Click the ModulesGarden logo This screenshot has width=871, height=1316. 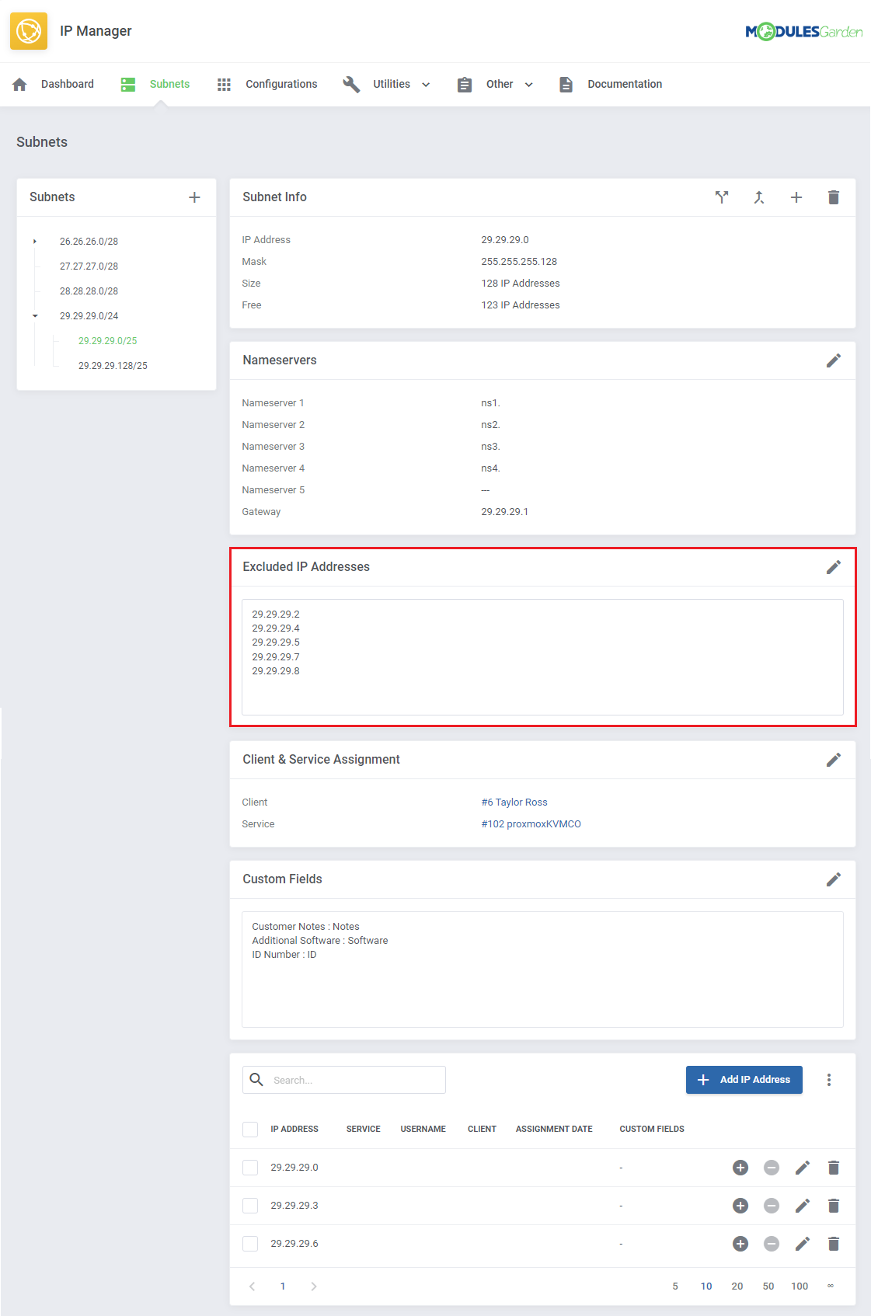click(x=804, y=32)
